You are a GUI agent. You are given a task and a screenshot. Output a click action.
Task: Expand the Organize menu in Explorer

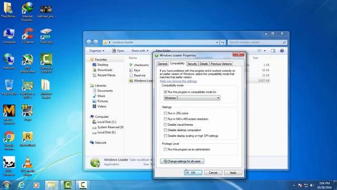(97, 51)
